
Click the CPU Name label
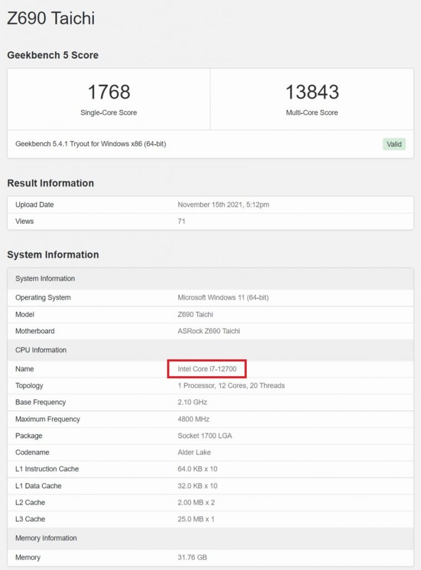24,369
